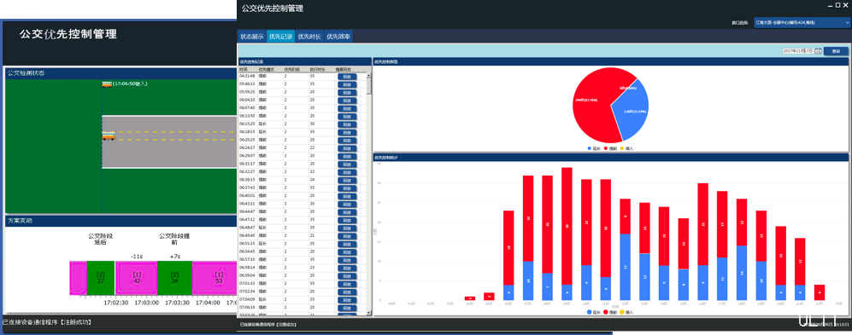
Task: Toggle the red 提前 legend marker under pie chart
Action: 605,148
